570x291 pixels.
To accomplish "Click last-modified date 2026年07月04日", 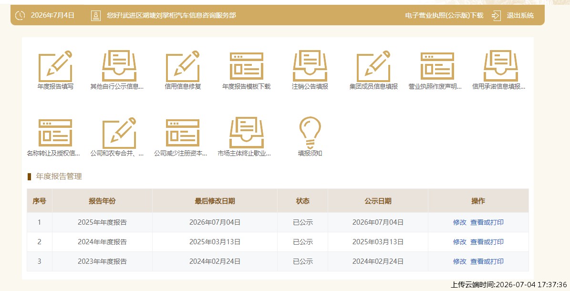I will point(215,222).
